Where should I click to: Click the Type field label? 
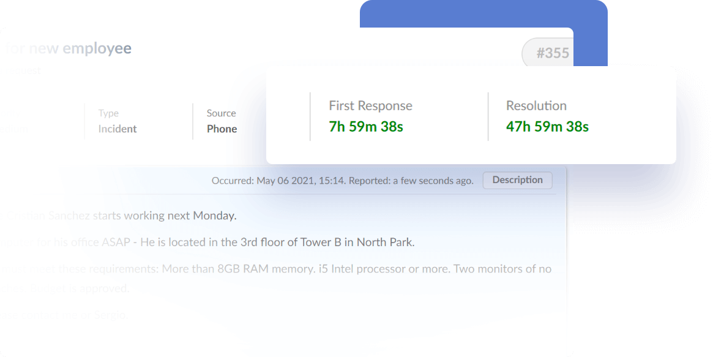click(x=108, y=113)
